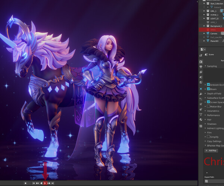Click the Scene datablock icon in properties header

point(206,55)
